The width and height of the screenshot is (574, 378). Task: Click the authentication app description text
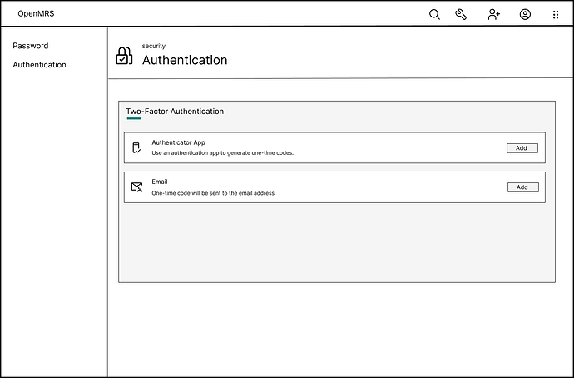click(x=223, y=153)
